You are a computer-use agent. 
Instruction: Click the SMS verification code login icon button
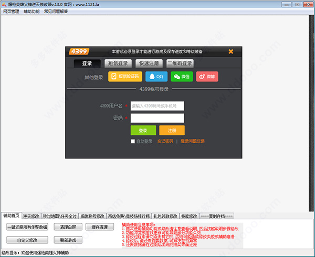coord(125,77)
